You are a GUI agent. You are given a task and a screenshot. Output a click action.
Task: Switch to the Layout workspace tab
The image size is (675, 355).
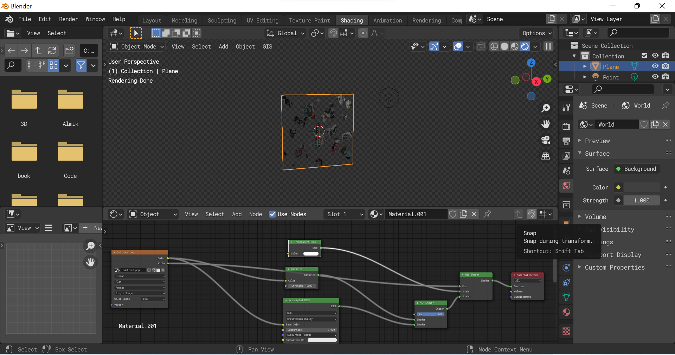152,20
